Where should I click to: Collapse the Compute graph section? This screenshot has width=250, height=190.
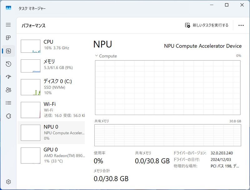pos(96,56)
